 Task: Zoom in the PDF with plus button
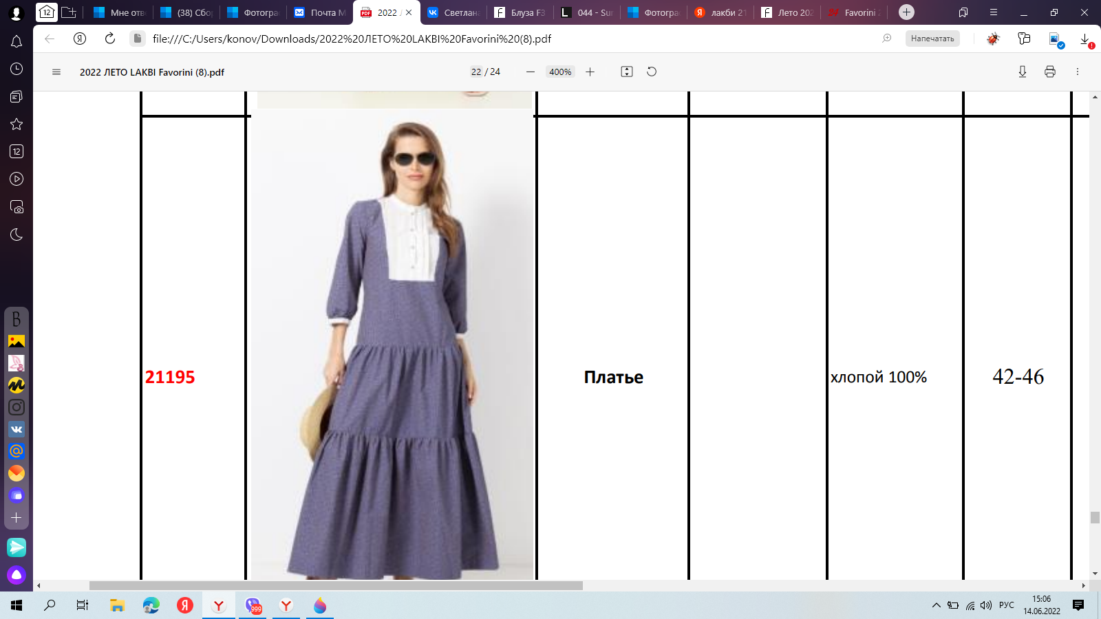(590, 72)
